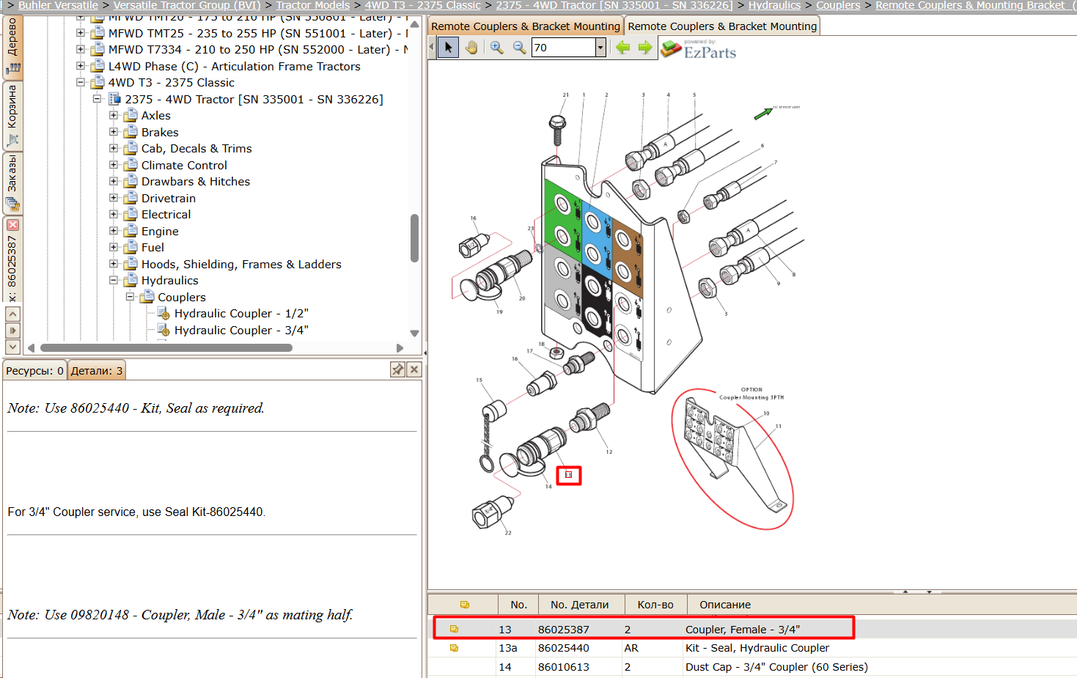Go back with green left arrow
The width and height of the screenshot is (1077, 678).
pos(622,48)
